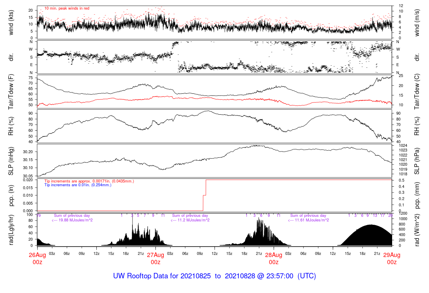Click the red 'Tip increments are approx. 0.00171in.' note
The image size is (429, 293).
click(x=89, y=181)
